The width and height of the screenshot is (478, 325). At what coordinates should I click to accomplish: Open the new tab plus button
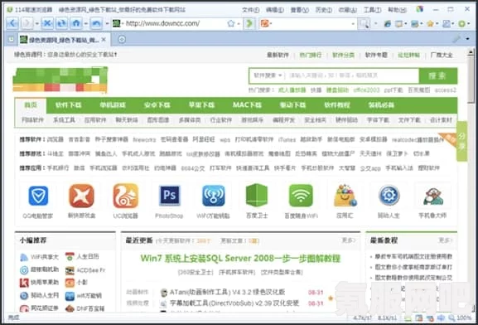(x=122, y=39)
